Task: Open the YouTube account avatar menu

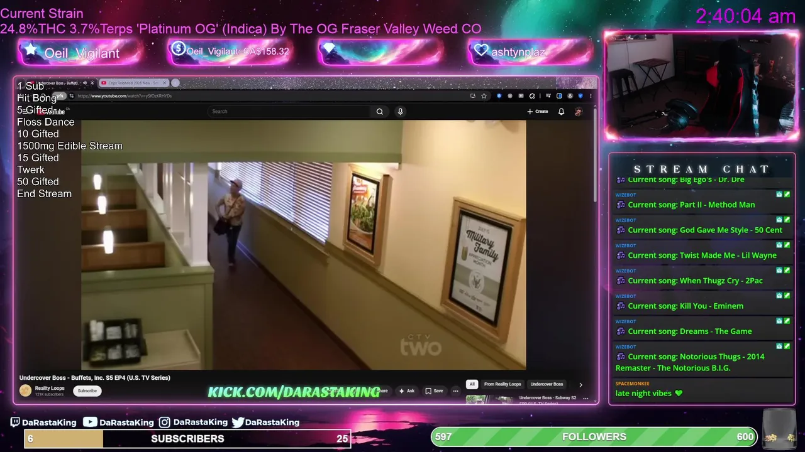Action: point(578,112)
